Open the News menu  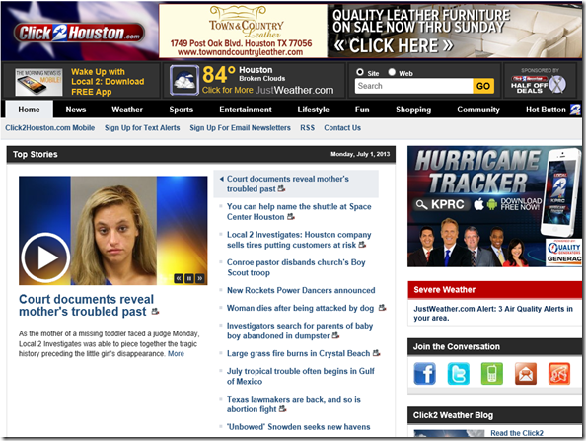click(x=76, y=110)
